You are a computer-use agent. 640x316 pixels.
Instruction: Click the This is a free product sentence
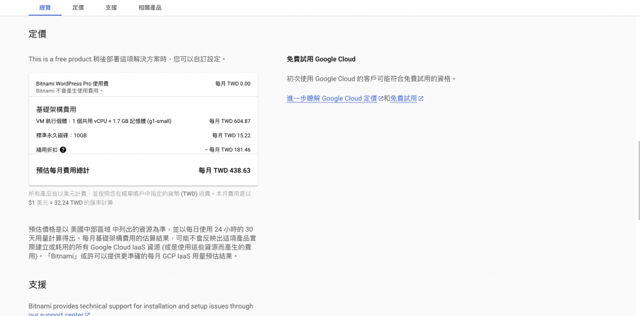pyautogui.click(x=127, y=59)
